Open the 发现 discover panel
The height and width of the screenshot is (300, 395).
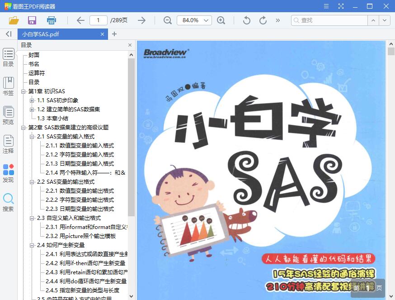tap(8, 173)
